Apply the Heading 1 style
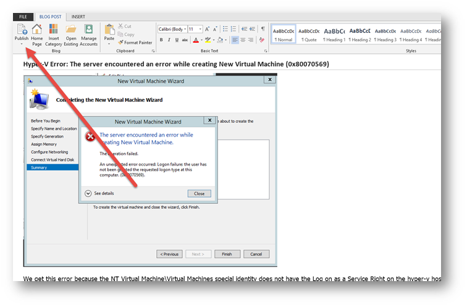 coord(334,35)
